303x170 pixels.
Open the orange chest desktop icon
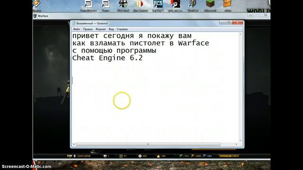pos(227,4)
